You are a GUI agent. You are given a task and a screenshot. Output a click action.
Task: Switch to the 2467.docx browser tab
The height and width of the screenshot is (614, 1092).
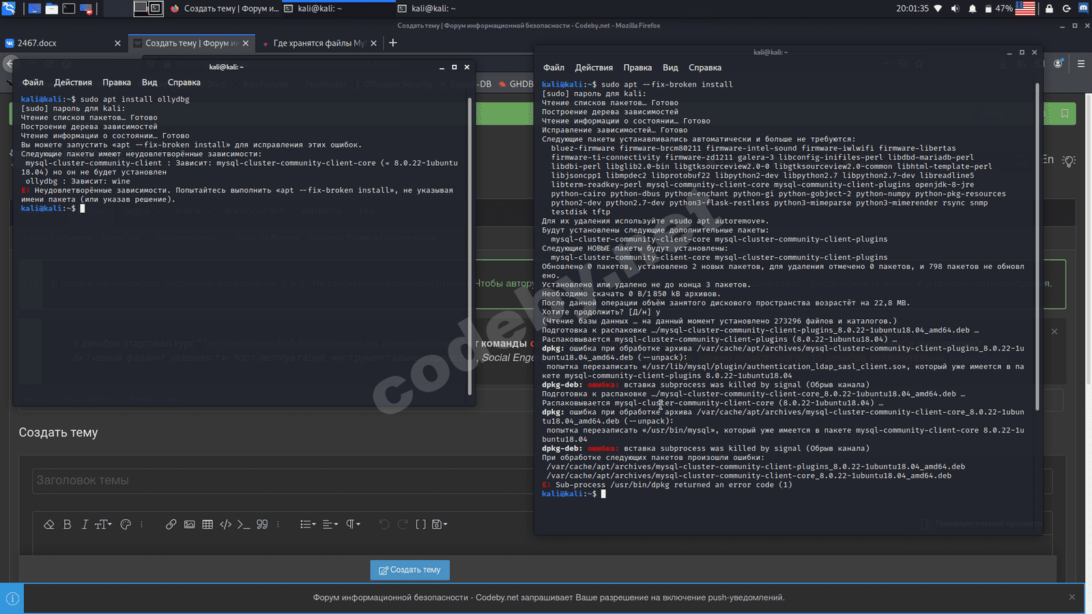[x=61, y=43]
